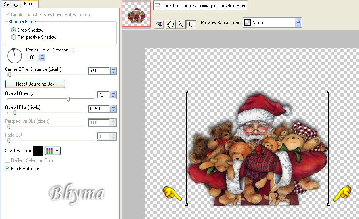Image resolution: width=359 pixels, height=219 pixels.
Task: Click Reset Bounding Box button
Action: click(35, 84)
